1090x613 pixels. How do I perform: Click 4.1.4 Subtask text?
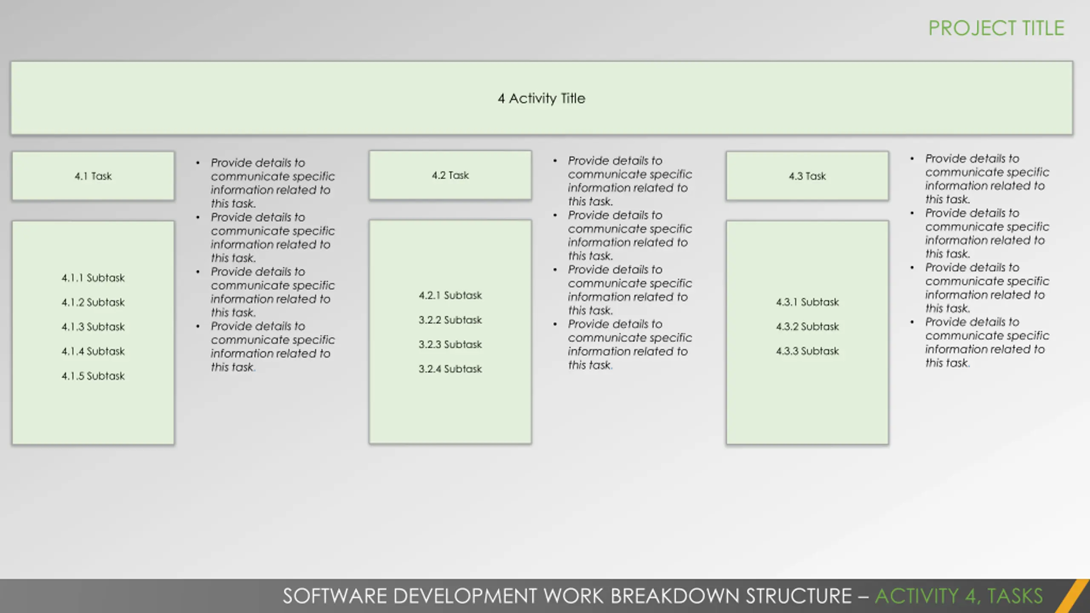pyautogui.click(x=93, y=351)
